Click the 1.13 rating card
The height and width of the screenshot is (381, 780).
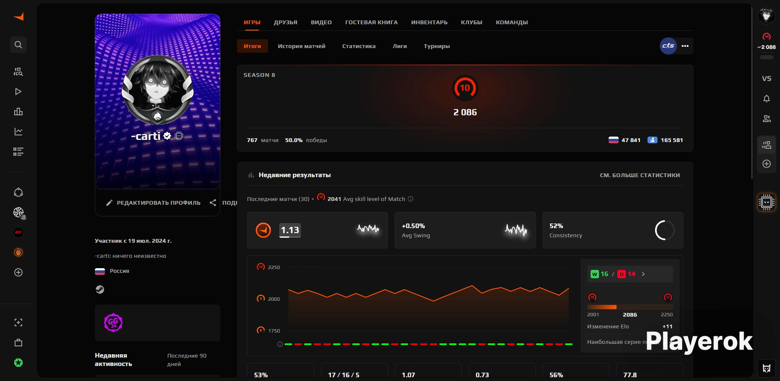point(317,230)
